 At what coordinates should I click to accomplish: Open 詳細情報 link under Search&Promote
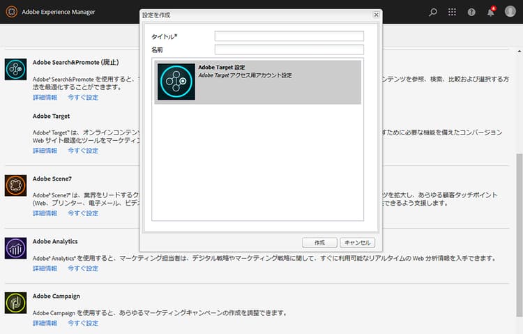[x=45, y=98]
